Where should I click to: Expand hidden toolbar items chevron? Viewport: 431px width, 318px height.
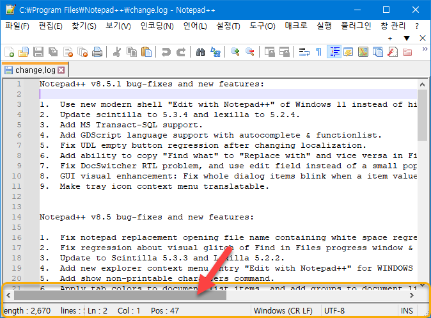coord(425,49)
